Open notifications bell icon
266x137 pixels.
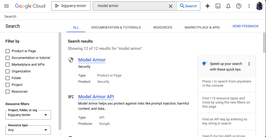(228, 6)
